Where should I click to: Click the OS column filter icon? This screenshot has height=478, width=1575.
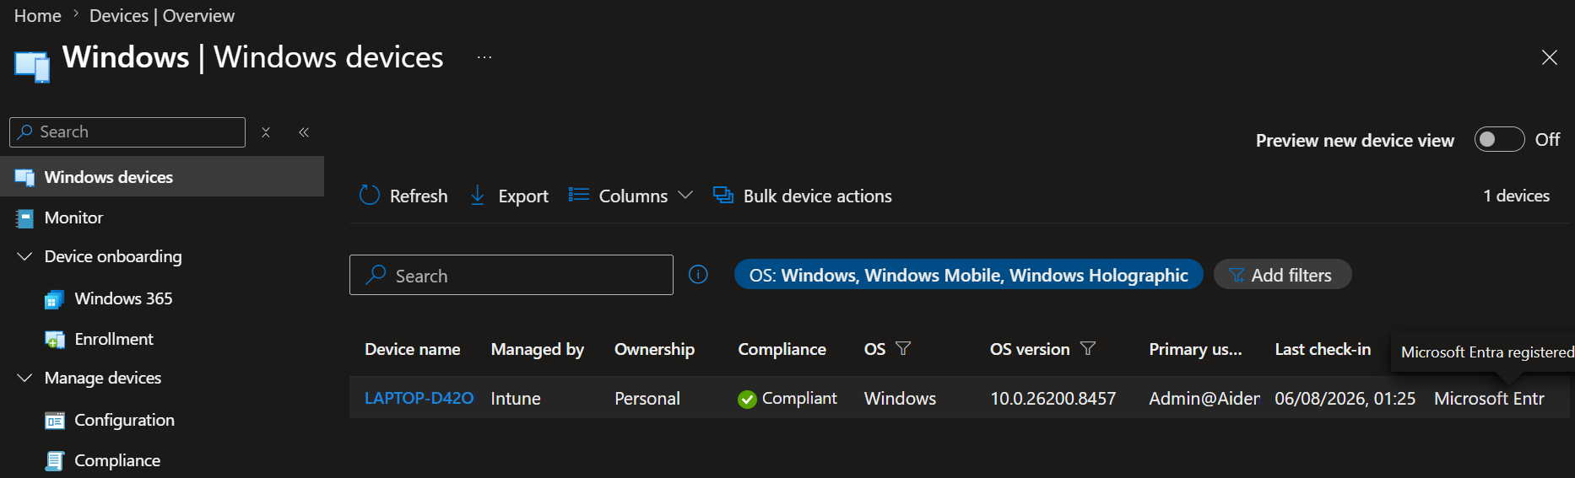pyautogui.click(x=903, y=348)
